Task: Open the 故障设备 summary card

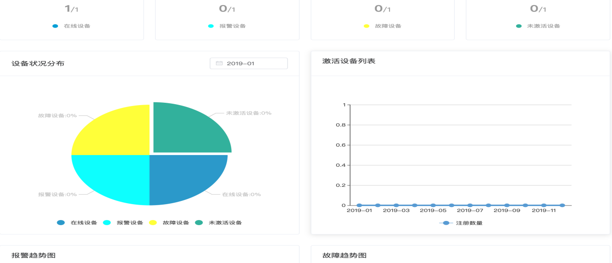Action: 383,19
